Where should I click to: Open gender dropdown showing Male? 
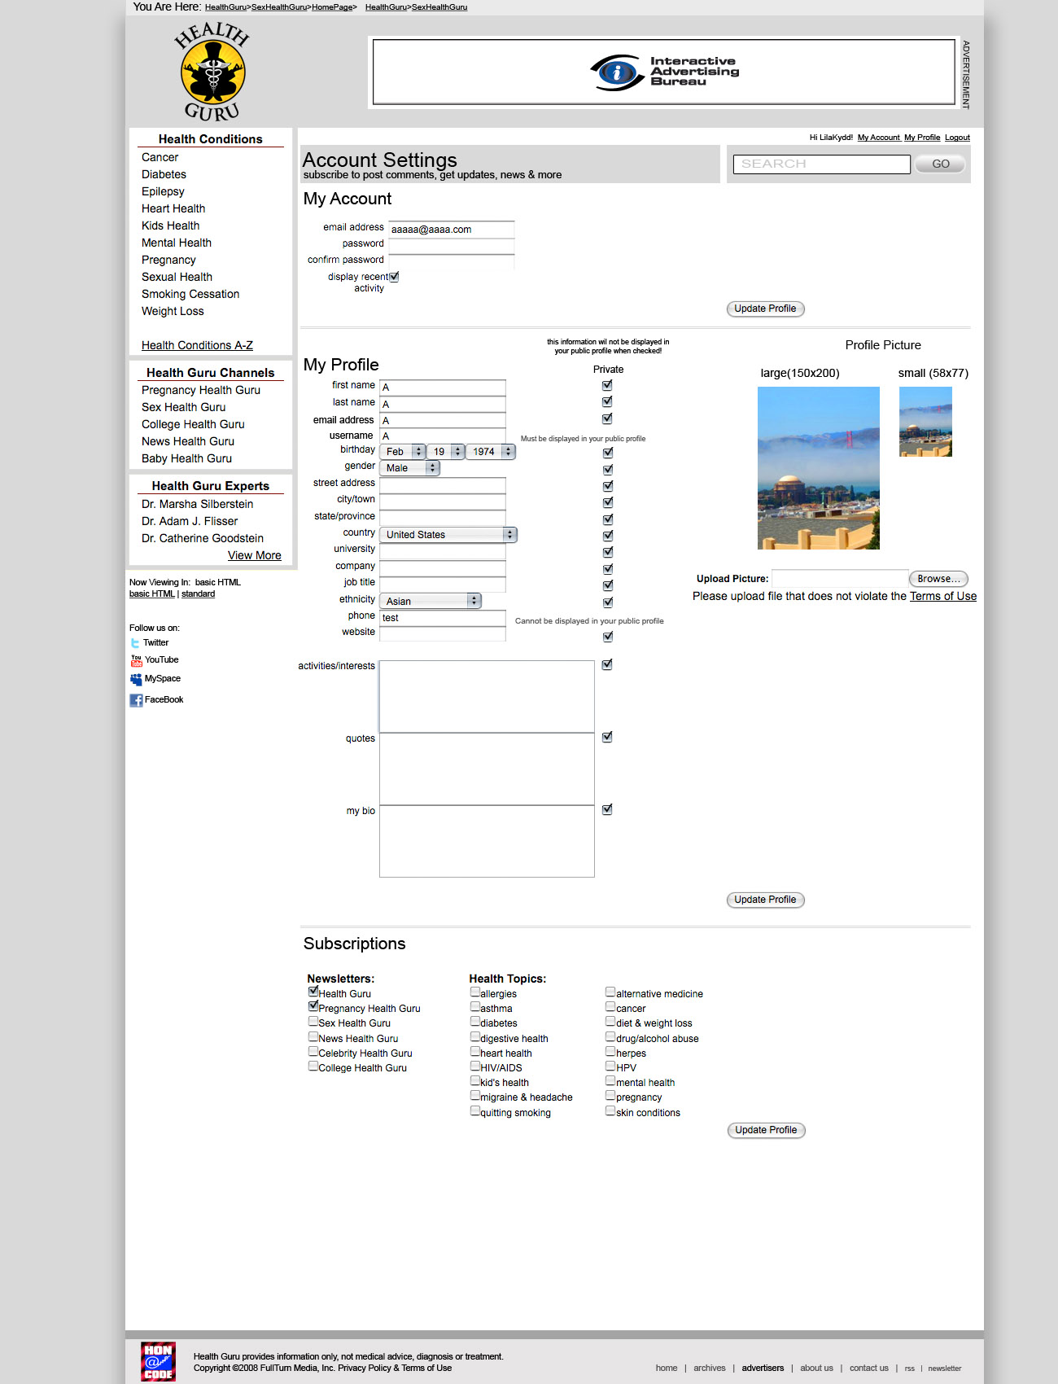click(409, 468)
